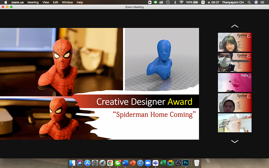Open OBS Studio from the dock
This screenshot has width=269, height=168.
(x=178, y=163)
